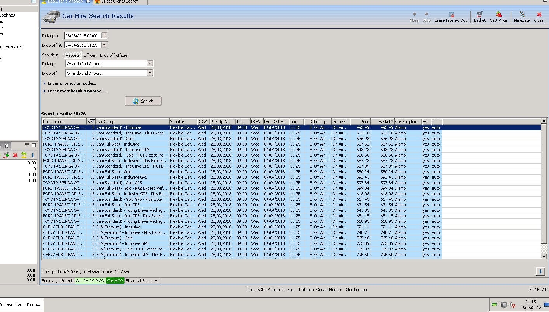Close the Book. ref. tab with its X
The width and height of the screenshot is (549, 312).
coord(88,1)
